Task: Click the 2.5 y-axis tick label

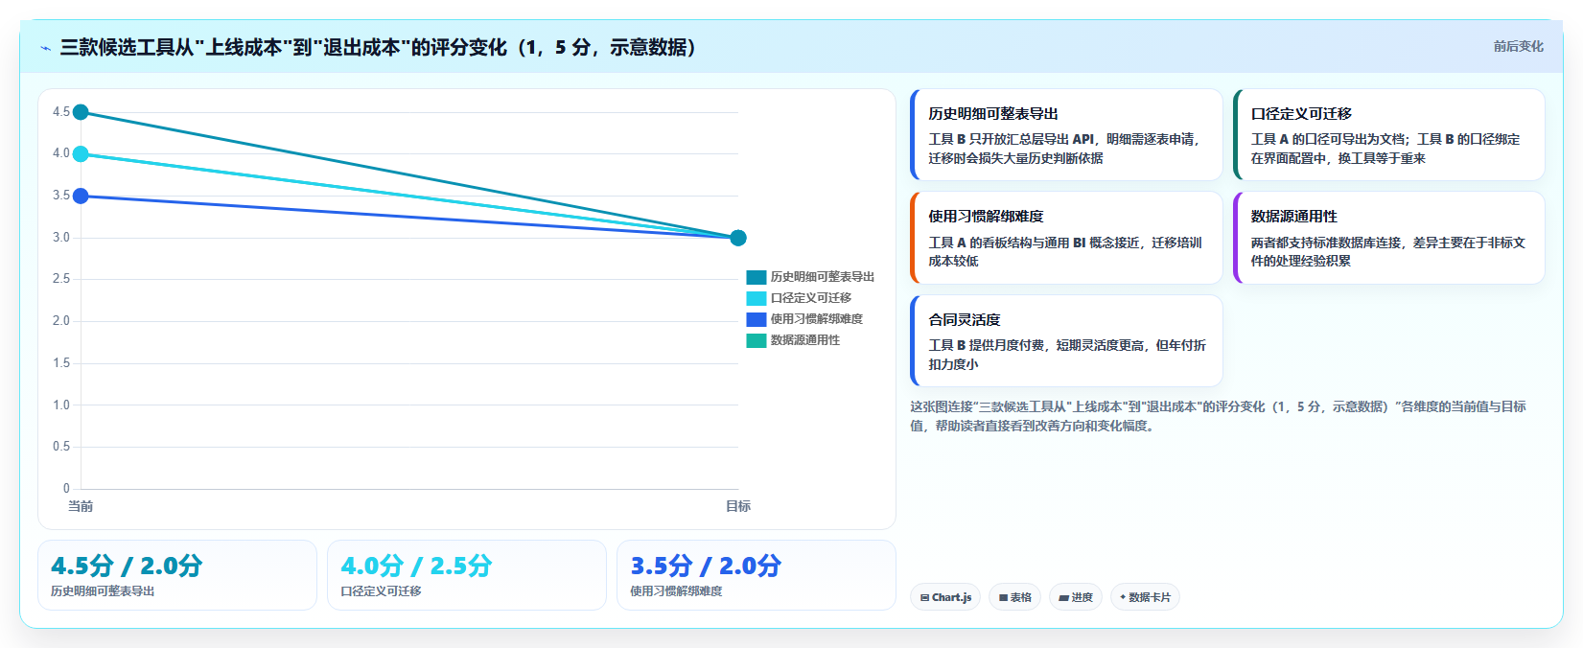Action: (61, 279)
